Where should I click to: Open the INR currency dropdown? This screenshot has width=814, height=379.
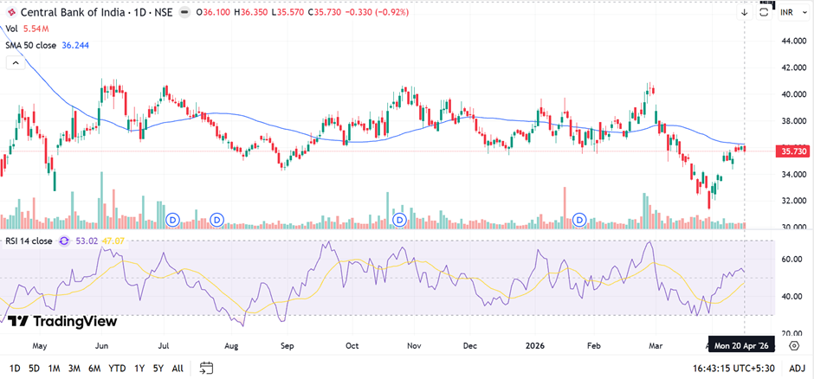[x=787, y=13]
